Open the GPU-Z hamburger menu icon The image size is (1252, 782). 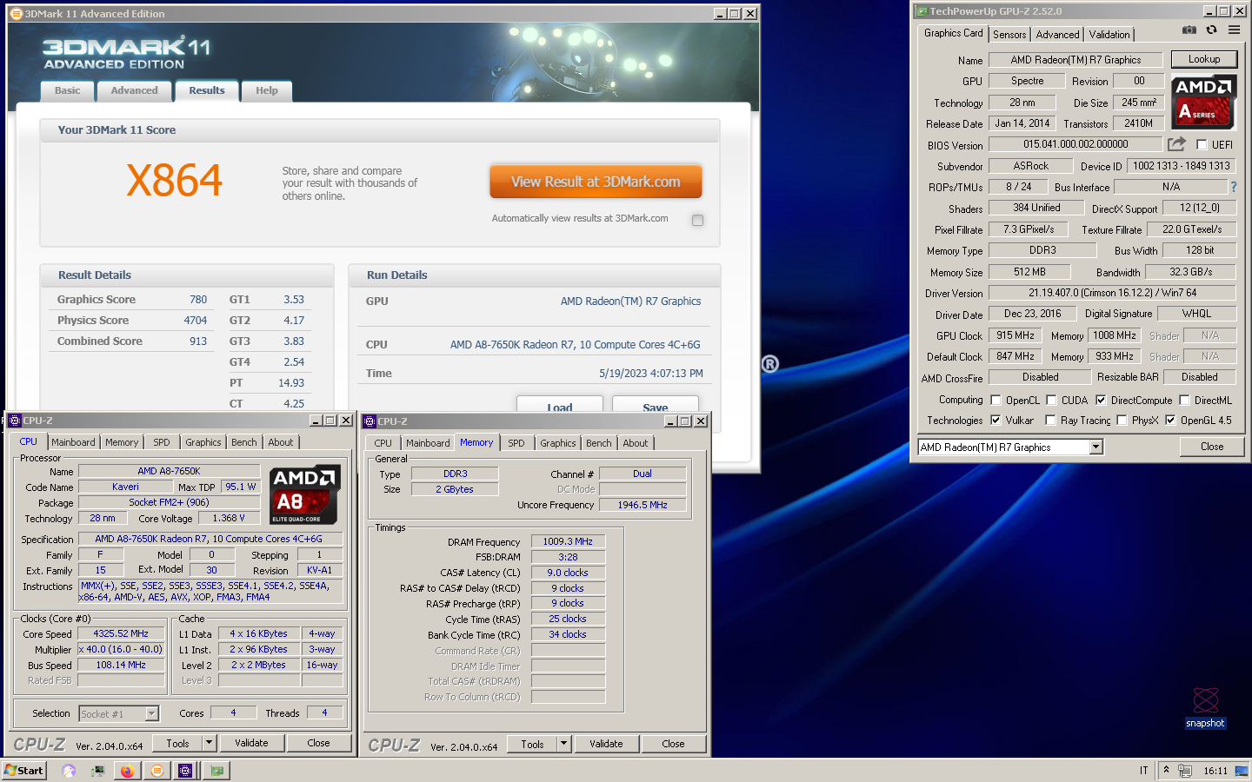pos(1234,30)
